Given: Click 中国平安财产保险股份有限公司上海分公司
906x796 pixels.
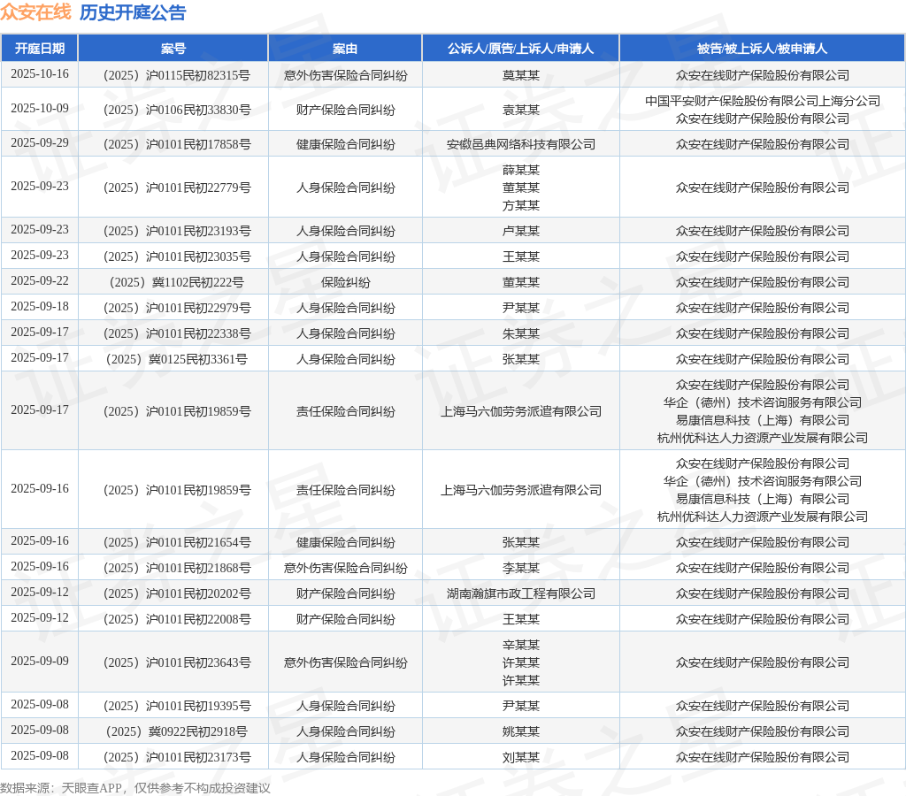Looking at the screenshot, I should pyautogui.click(x=762, y=101).
